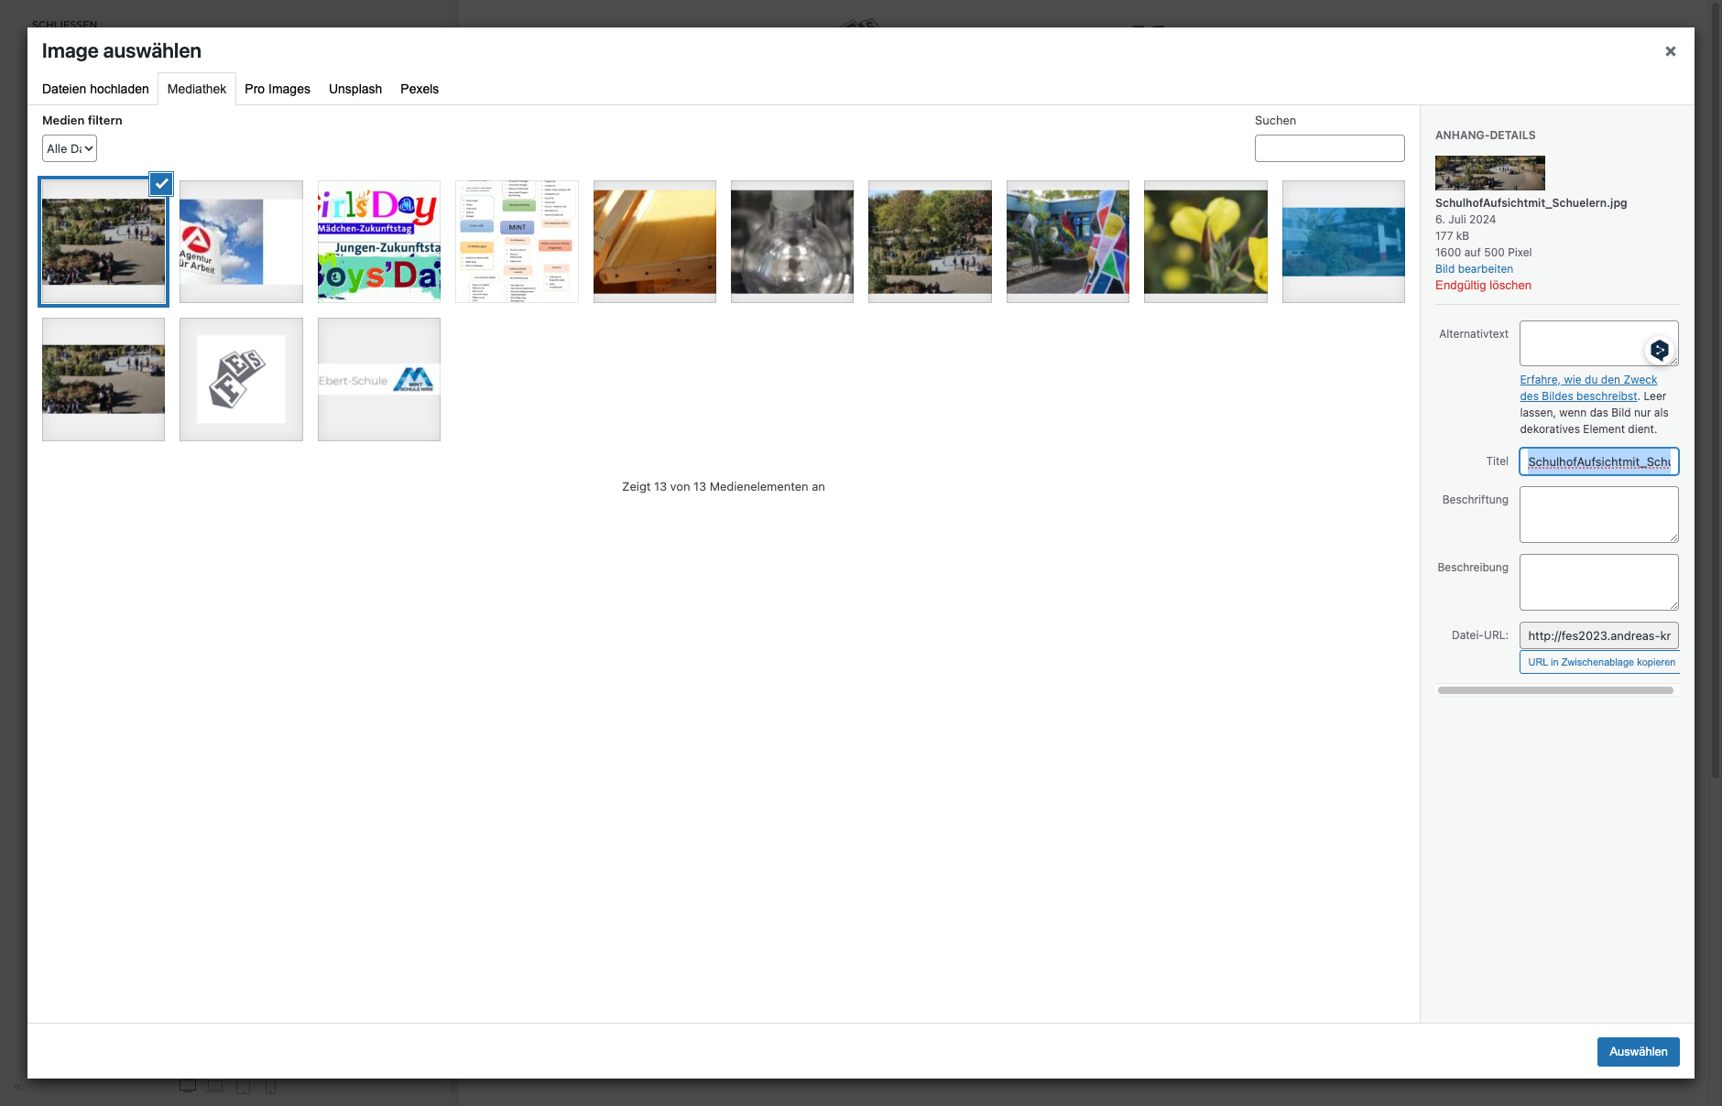Select the blue building thumbnail
Screen dimensions: 1722x1106
(1344, 242)
